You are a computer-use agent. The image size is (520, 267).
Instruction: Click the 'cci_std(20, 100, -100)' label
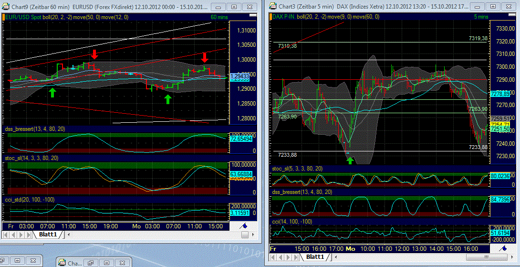tap(29, 199)
